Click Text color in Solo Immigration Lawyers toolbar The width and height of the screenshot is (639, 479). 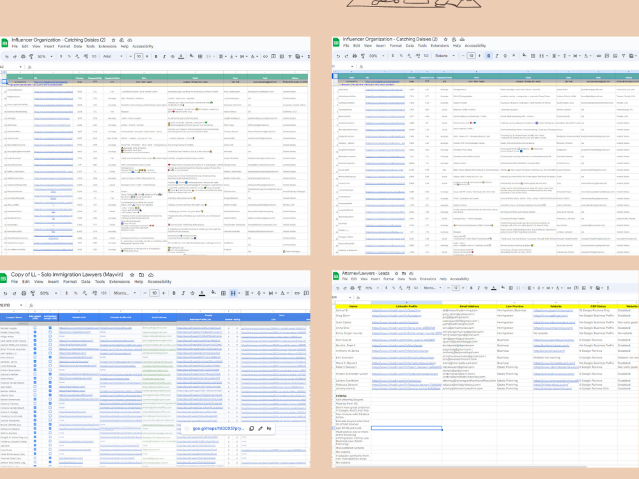tap(202, 293)
